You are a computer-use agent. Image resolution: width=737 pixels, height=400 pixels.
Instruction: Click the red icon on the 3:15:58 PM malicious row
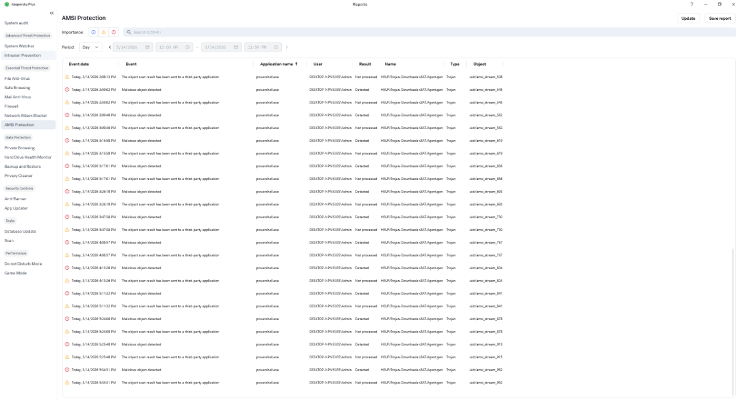68,141
